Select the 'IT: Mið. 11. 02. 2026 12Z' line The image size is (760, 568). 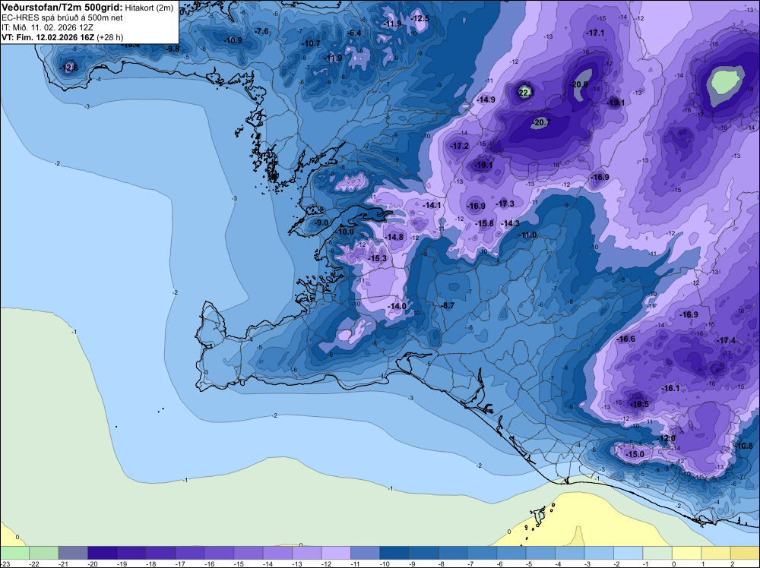click(47, 27)
